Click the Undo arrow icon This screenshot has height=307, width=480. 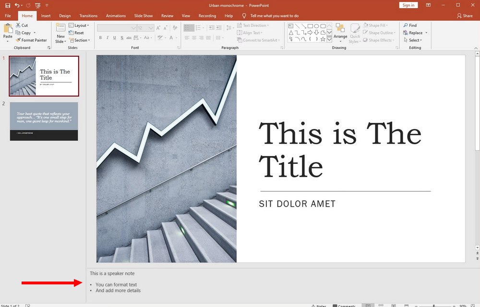[x=17, y=5]
